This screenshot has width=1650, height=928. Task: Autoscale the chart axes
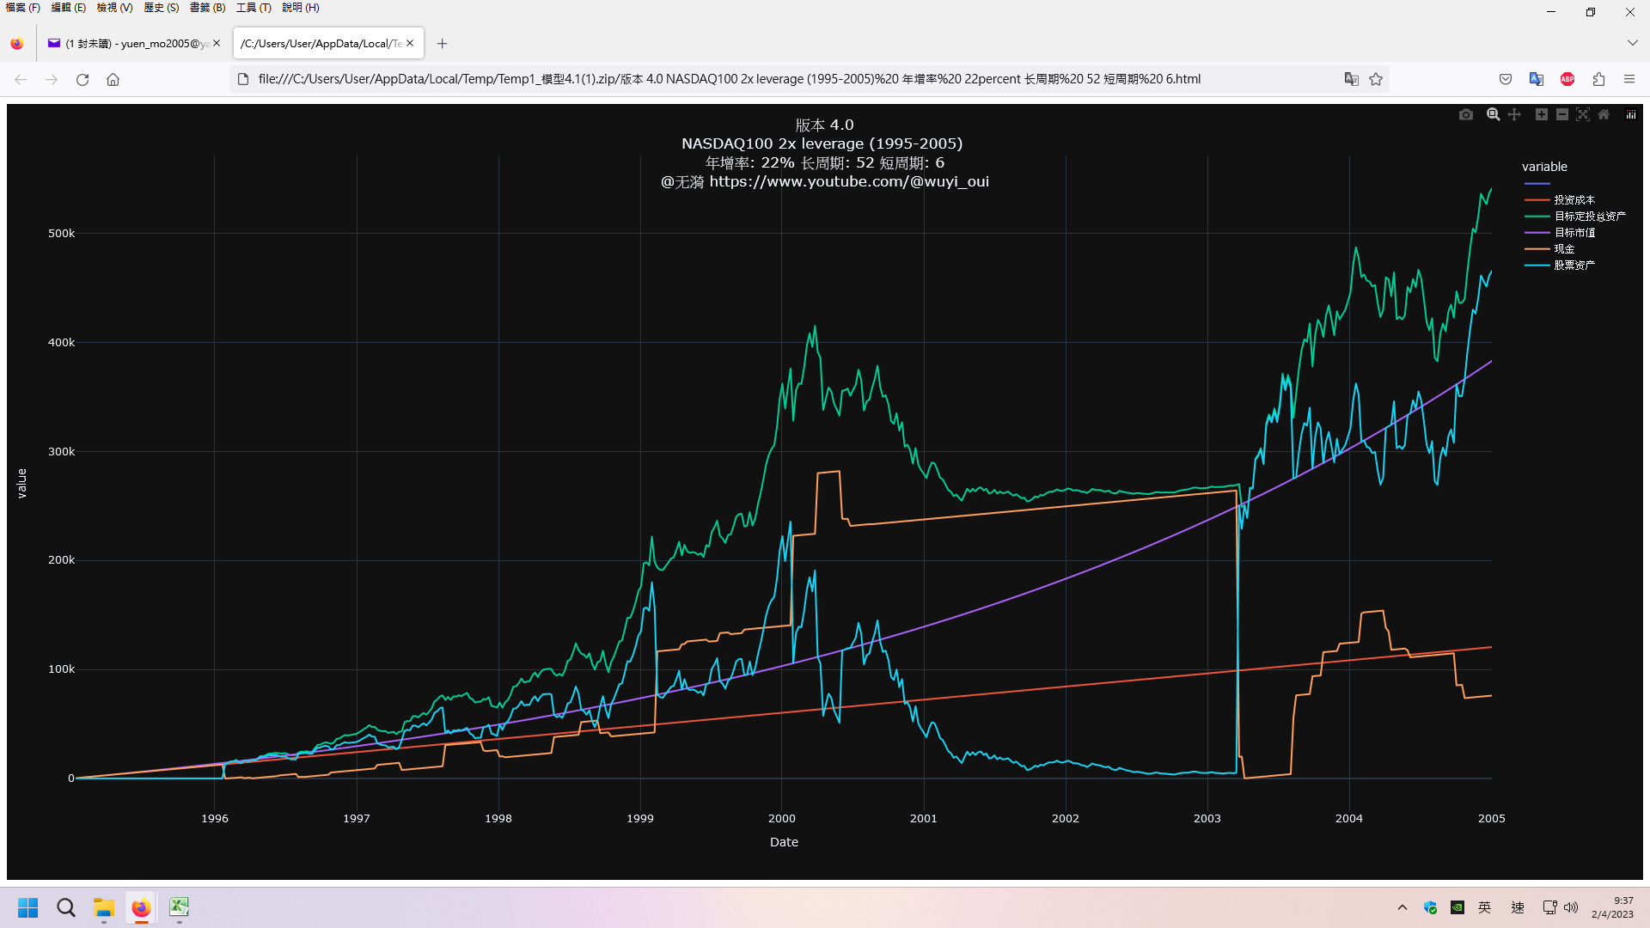[1583, 114]
